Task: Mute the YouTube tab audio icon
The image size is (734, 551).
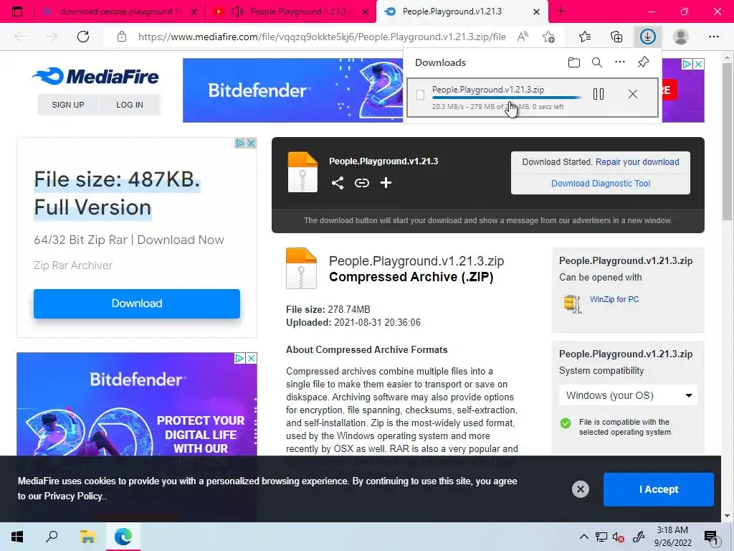Action: point(237,11)
